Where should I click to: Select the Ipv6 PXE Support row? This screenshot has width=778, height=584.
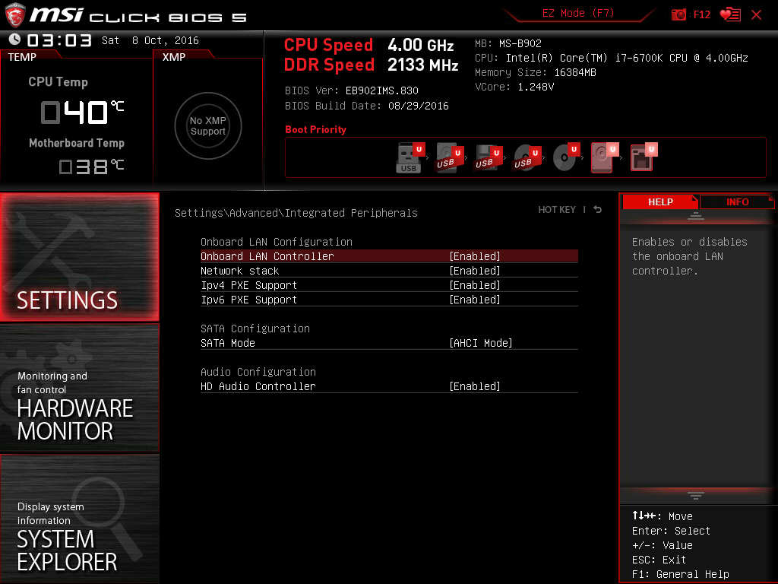coord(389,300)
